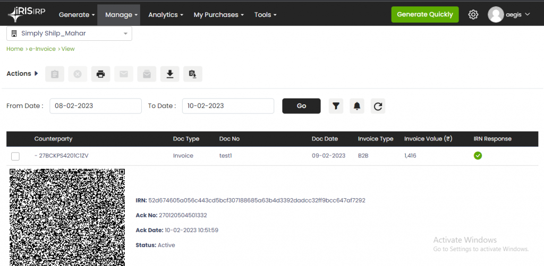Click the Doc Date column header
This screenshot has width=544, height=266.
(325, 139)
